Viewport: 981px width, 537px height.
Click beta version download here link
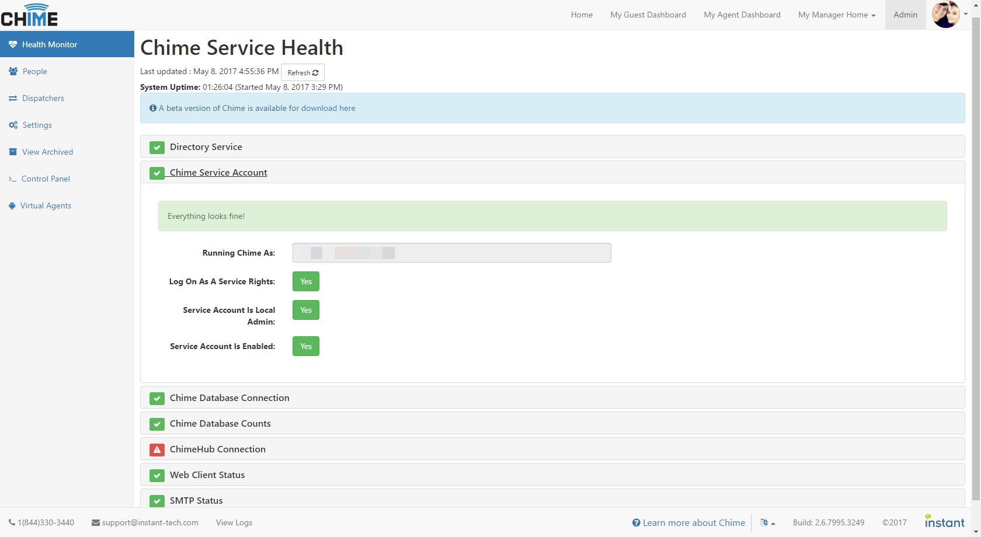[328, 108]
